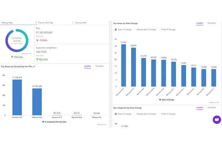Show Outsiders in Top shops by Sales Change

click(x=211, y=23)
